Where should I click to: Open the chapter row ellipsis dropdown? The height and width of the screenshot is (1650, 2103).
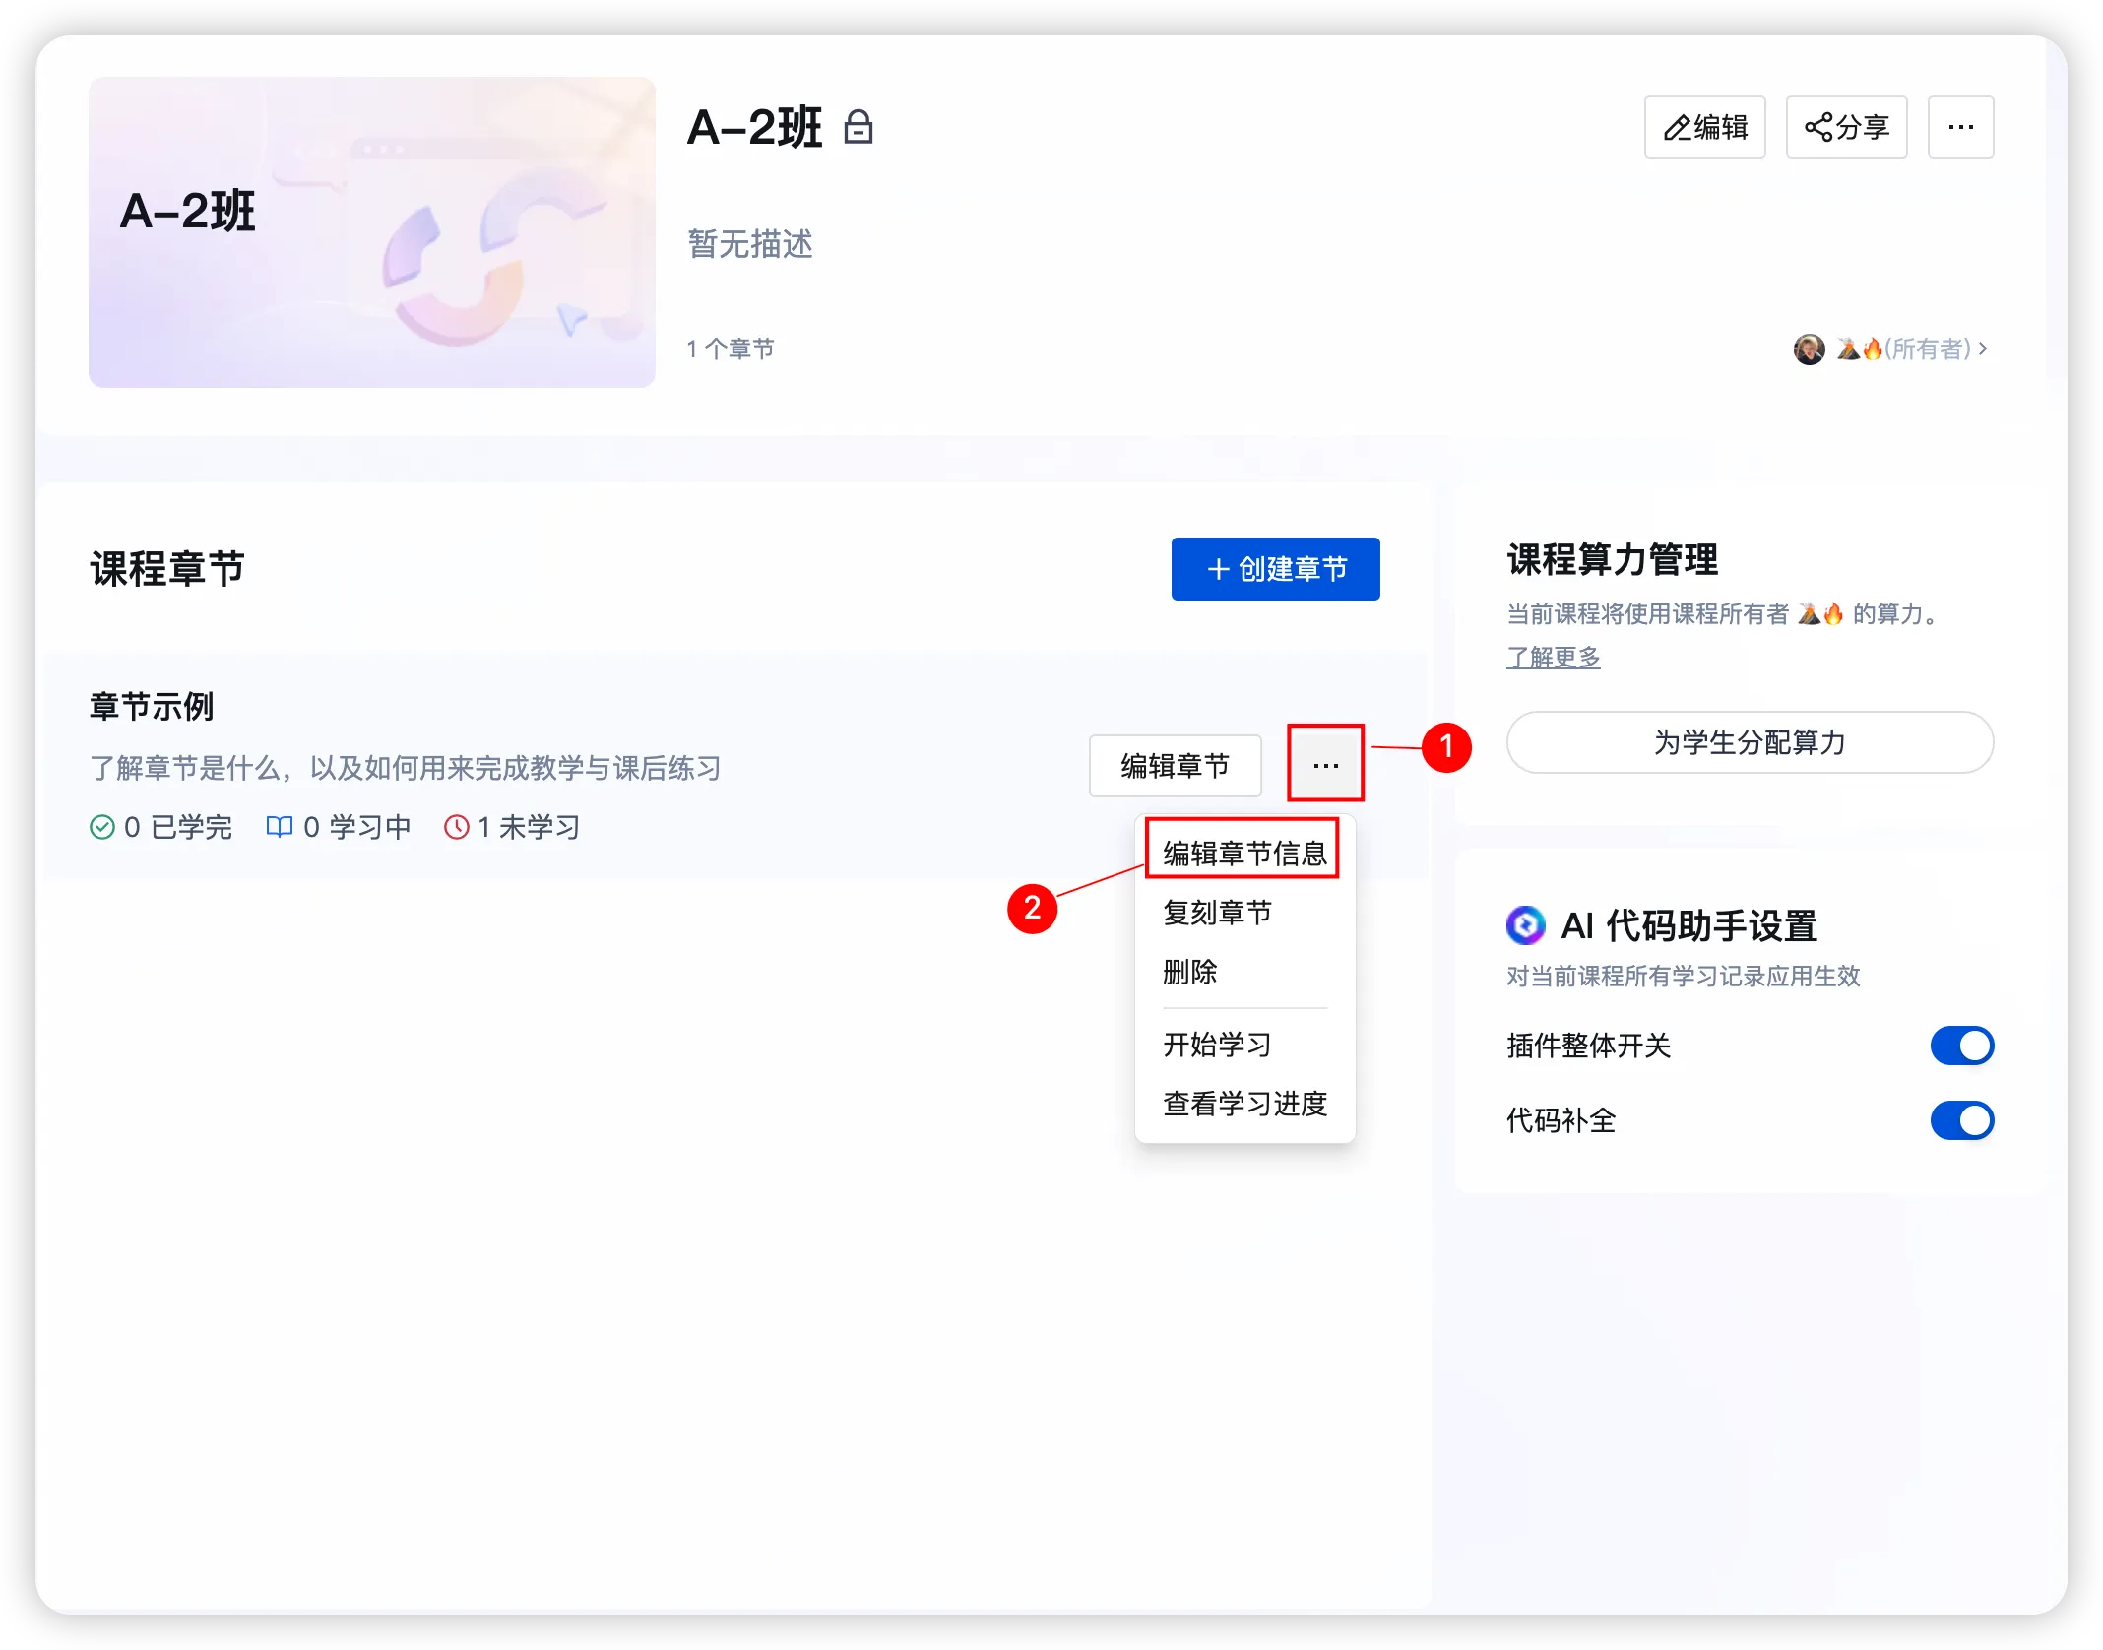(1325, 765)
